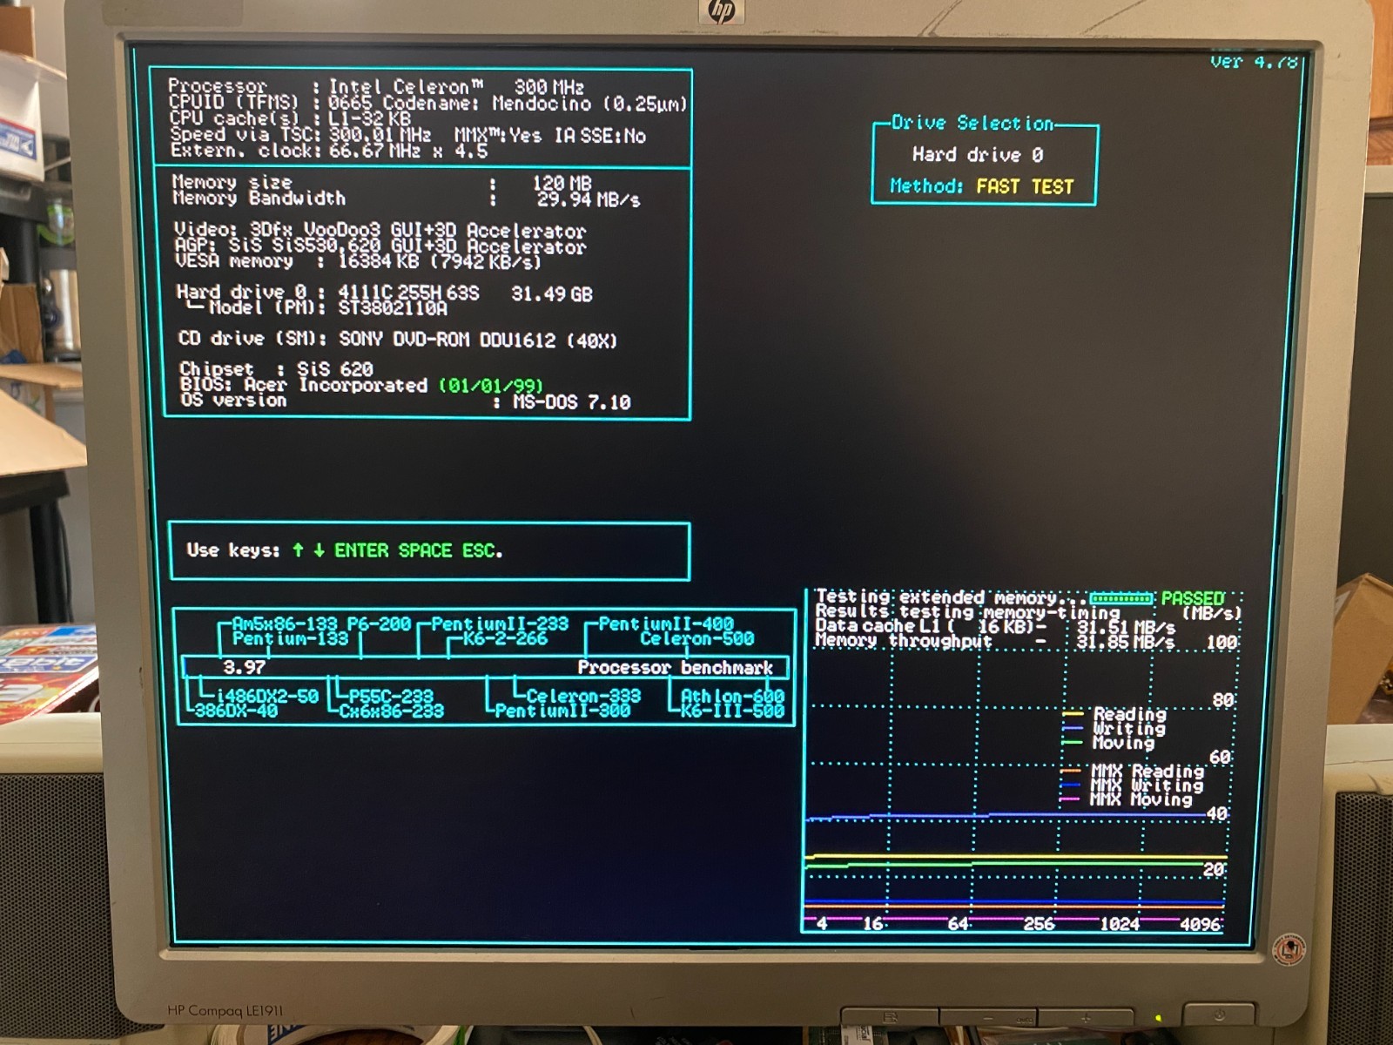Click the HP logo on the bezel
1393x1045 pixels.
[x=721, y=11]
